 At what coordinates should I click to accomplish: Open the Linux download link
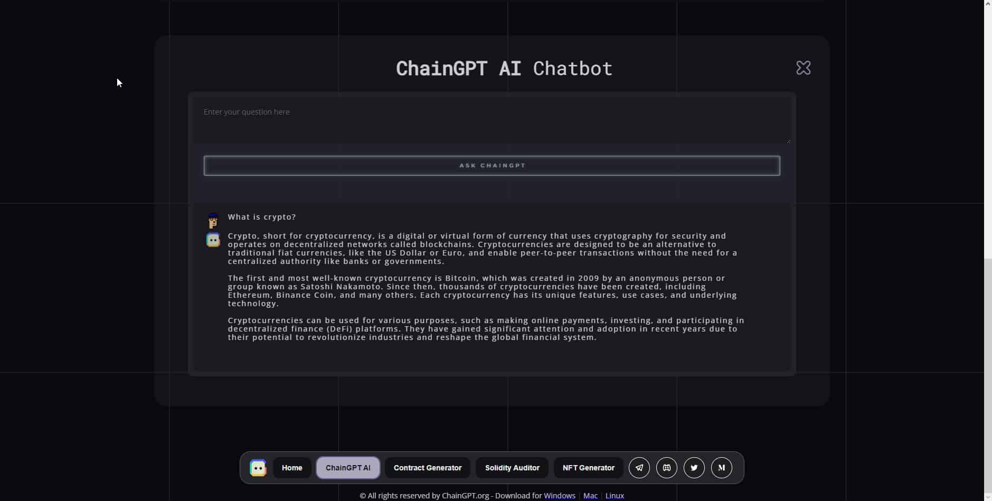click(x=614, y=496)
